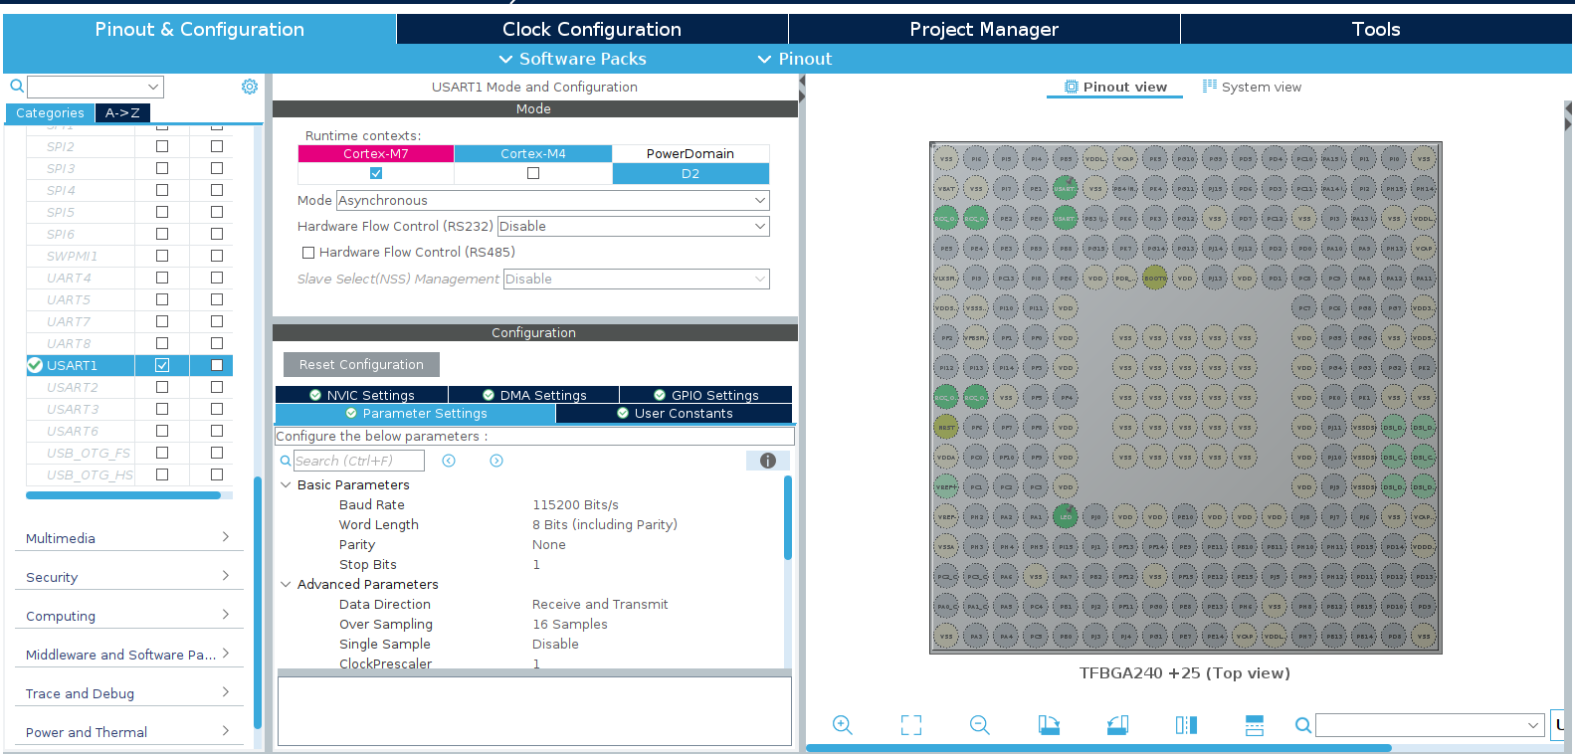The height and width of the screenshot is (756, 1575).
Task: Flip the chip view horizontally
Action: pos(1186,725)
